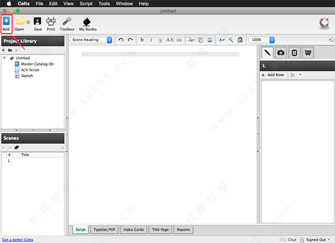The height and width of the screenshot is (243, 335).
Task: Switch to the Script tab
Action: 80,230
